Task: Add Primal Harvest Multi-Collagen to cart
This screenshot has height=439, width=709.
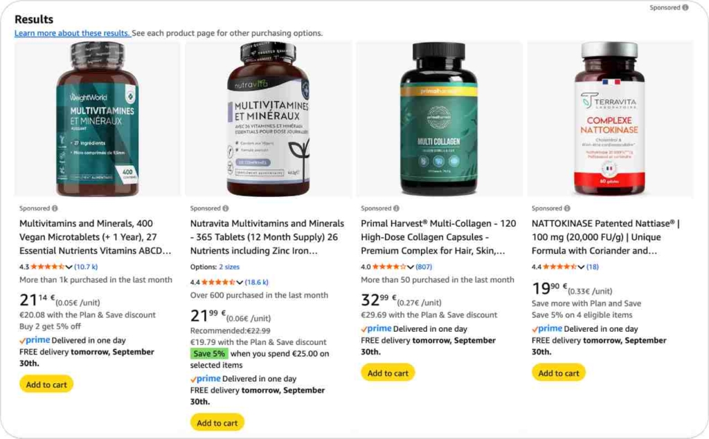Action: [388, 373]
